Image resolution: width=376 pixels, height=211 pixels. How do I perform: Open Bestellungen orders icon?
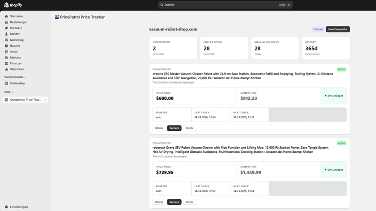(x=7, y=22)
